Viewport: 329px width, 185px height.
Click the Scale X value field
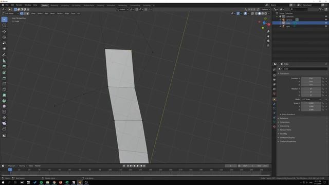coord(311,103)
